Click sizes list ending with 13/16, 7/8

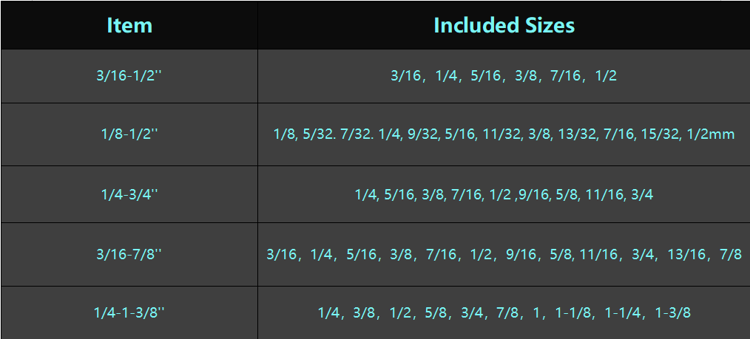click(x=504, y=254)
